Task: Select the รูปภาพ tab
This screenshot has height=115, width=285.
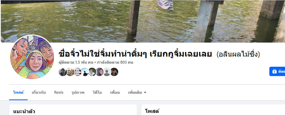Action: coord(78,93)
